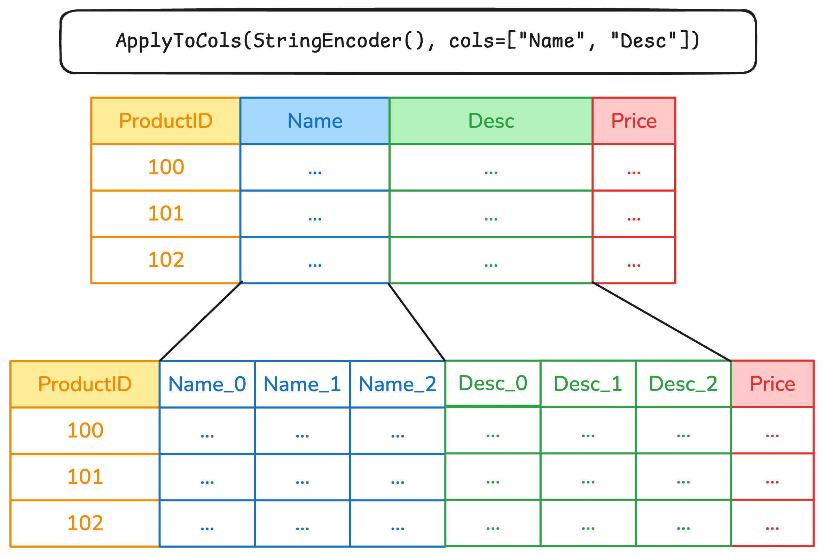The width and height of the screenshot is (824, 557).
Task: Click the Desc_2 column header
Action: tap(683, 384)
